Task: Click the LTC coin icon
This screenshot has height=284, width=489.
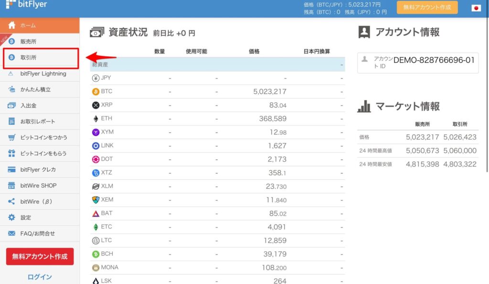Action: [96, 240]
